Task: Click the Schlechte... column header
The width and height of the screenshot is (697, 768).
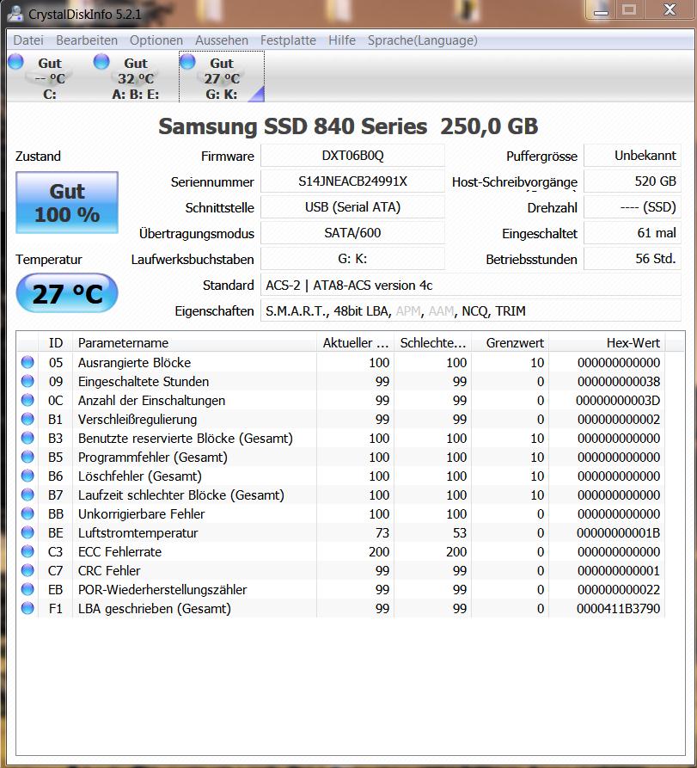Action: (x=432, y=343)
